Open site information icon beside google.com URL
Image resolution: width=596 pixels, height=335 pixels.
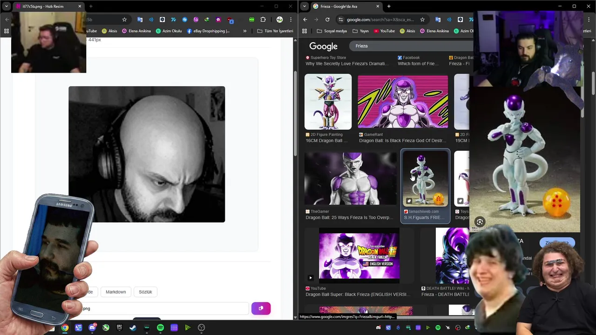(x=341, y=20)
